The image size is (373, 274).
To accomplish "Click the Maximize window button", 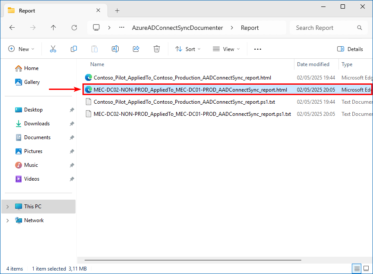I will (343, 6).
